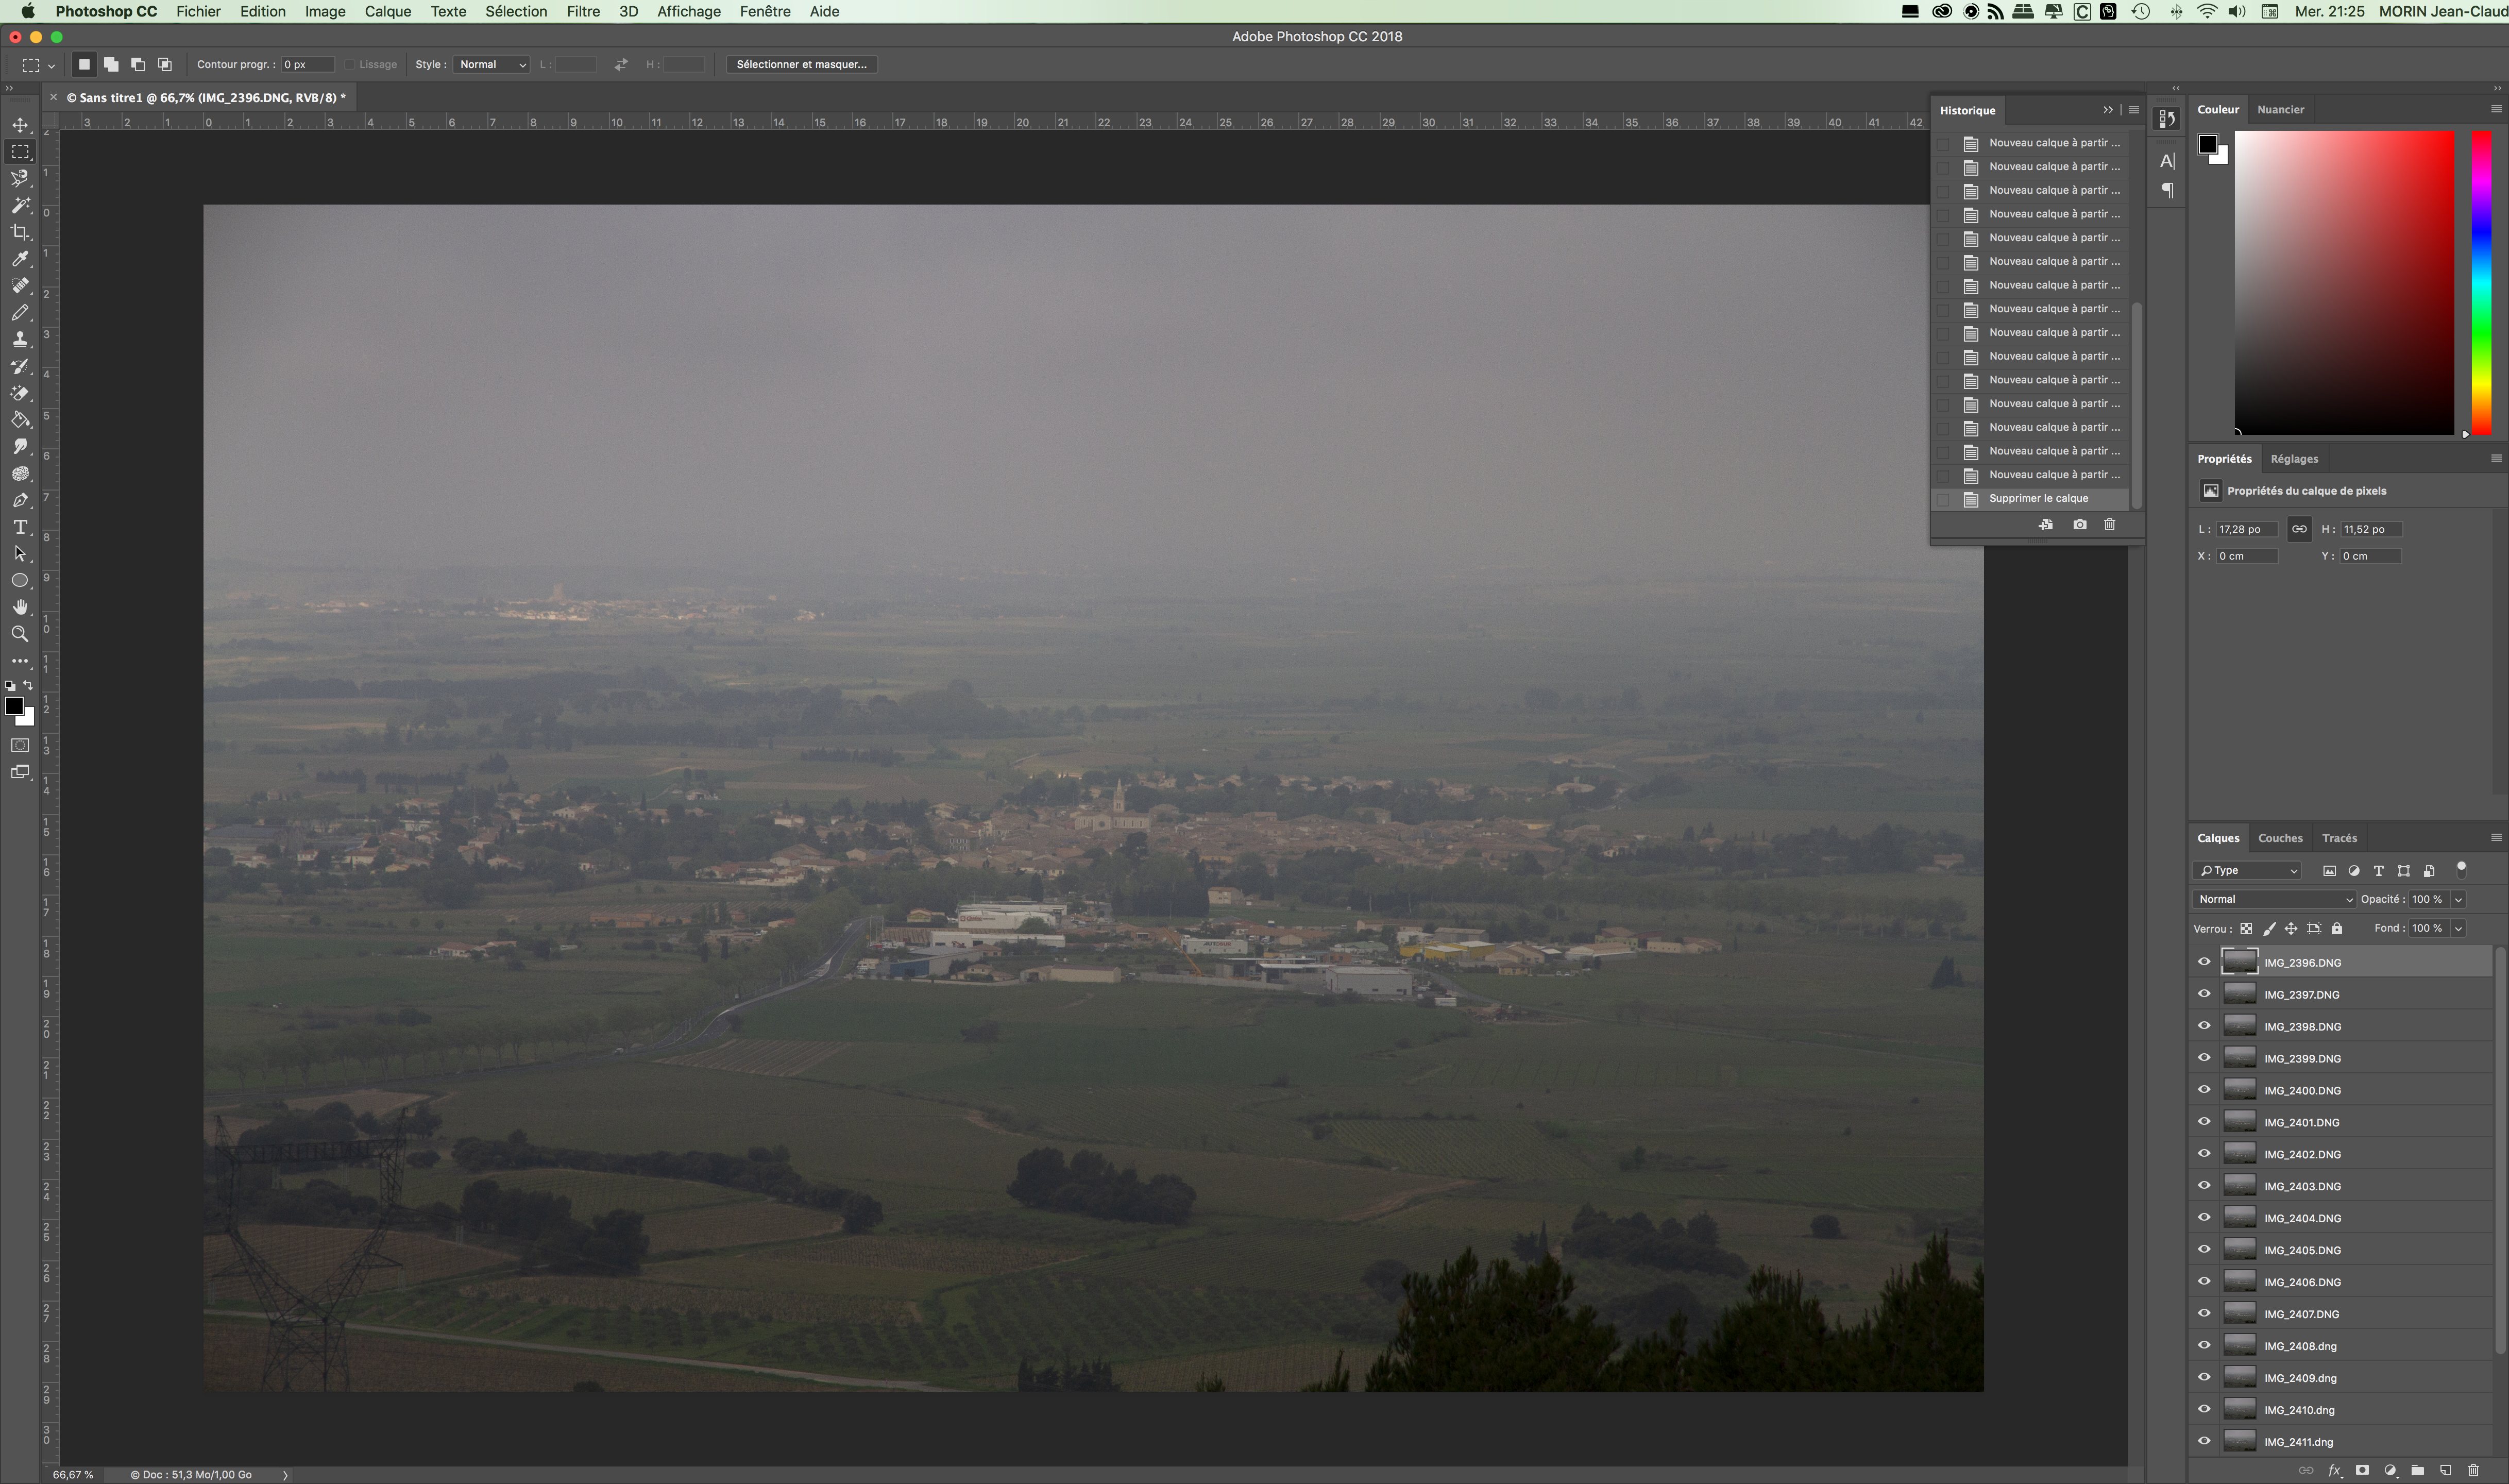
Task: Open the Filtre menu
Action: [583, 11]
